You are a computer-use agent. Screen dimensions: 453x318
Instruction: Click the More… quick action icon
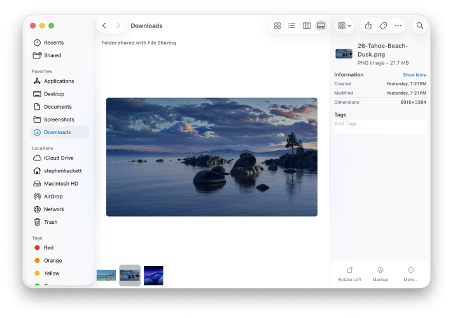pyautogui.click(x=410, y=270)
